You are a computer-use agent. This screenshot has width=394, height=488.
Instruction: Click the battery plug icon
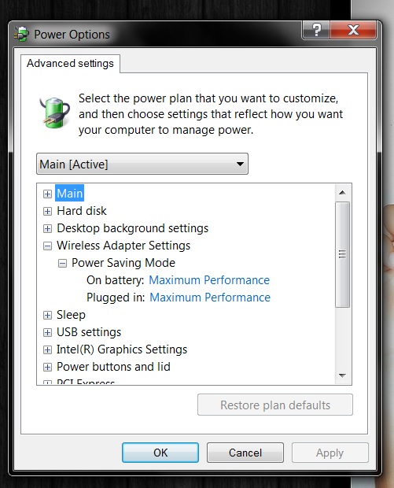(x=55, y=113)
